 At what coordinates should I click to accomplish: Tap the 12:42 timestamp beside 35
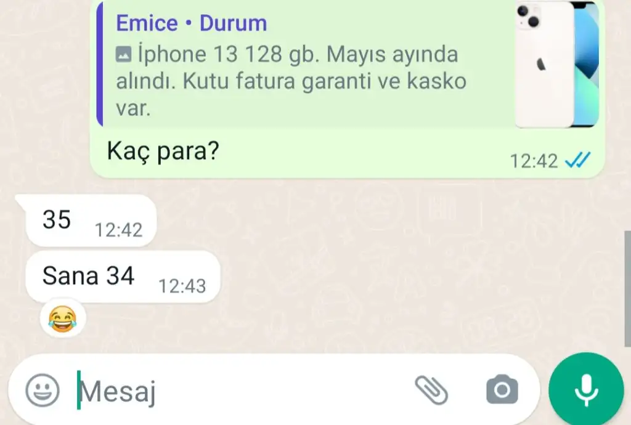pos(119,230)
